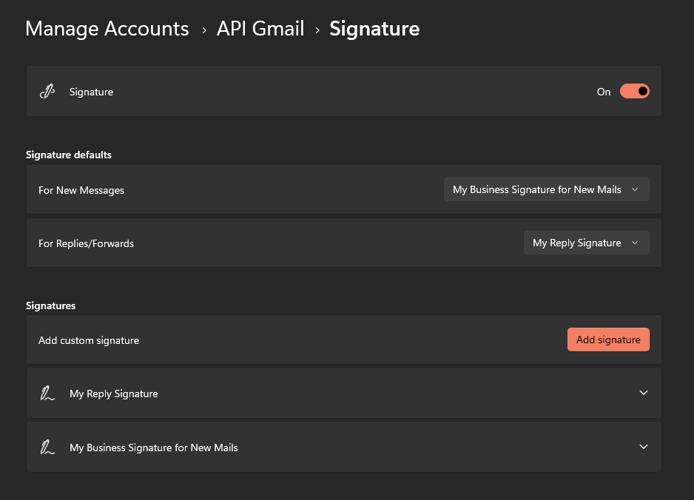Expand the My Reply Signature entry
Viewport: 694px width, 500px height.
pyautogui.click(x=343, y=393)
